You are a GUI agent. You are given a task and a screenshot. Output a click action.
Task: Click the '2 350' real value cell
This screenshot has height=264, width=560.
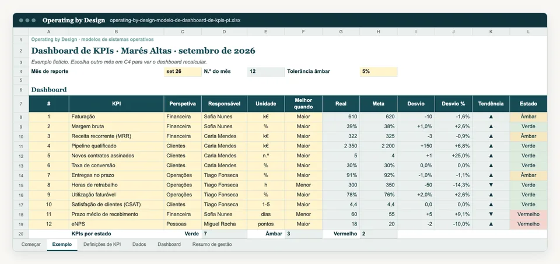tap(341, 146)
